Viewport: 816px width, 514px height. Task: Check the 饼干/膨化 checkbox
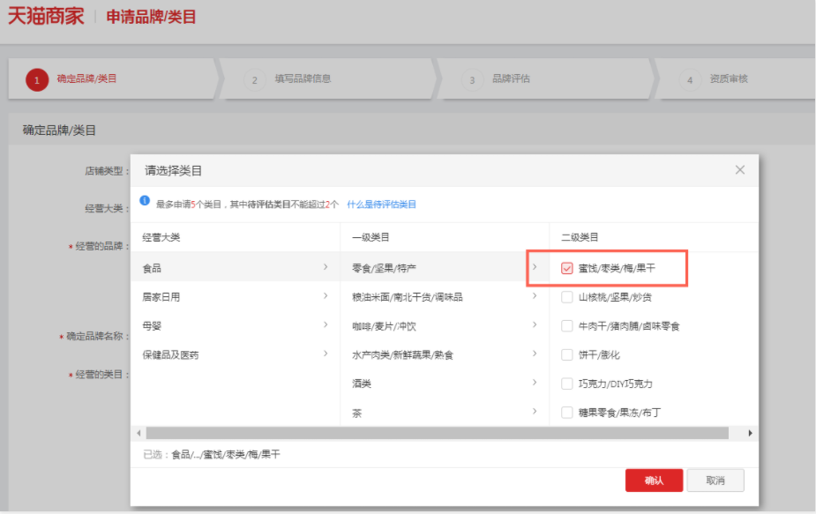pyautogui.click(x=565, y=356)
